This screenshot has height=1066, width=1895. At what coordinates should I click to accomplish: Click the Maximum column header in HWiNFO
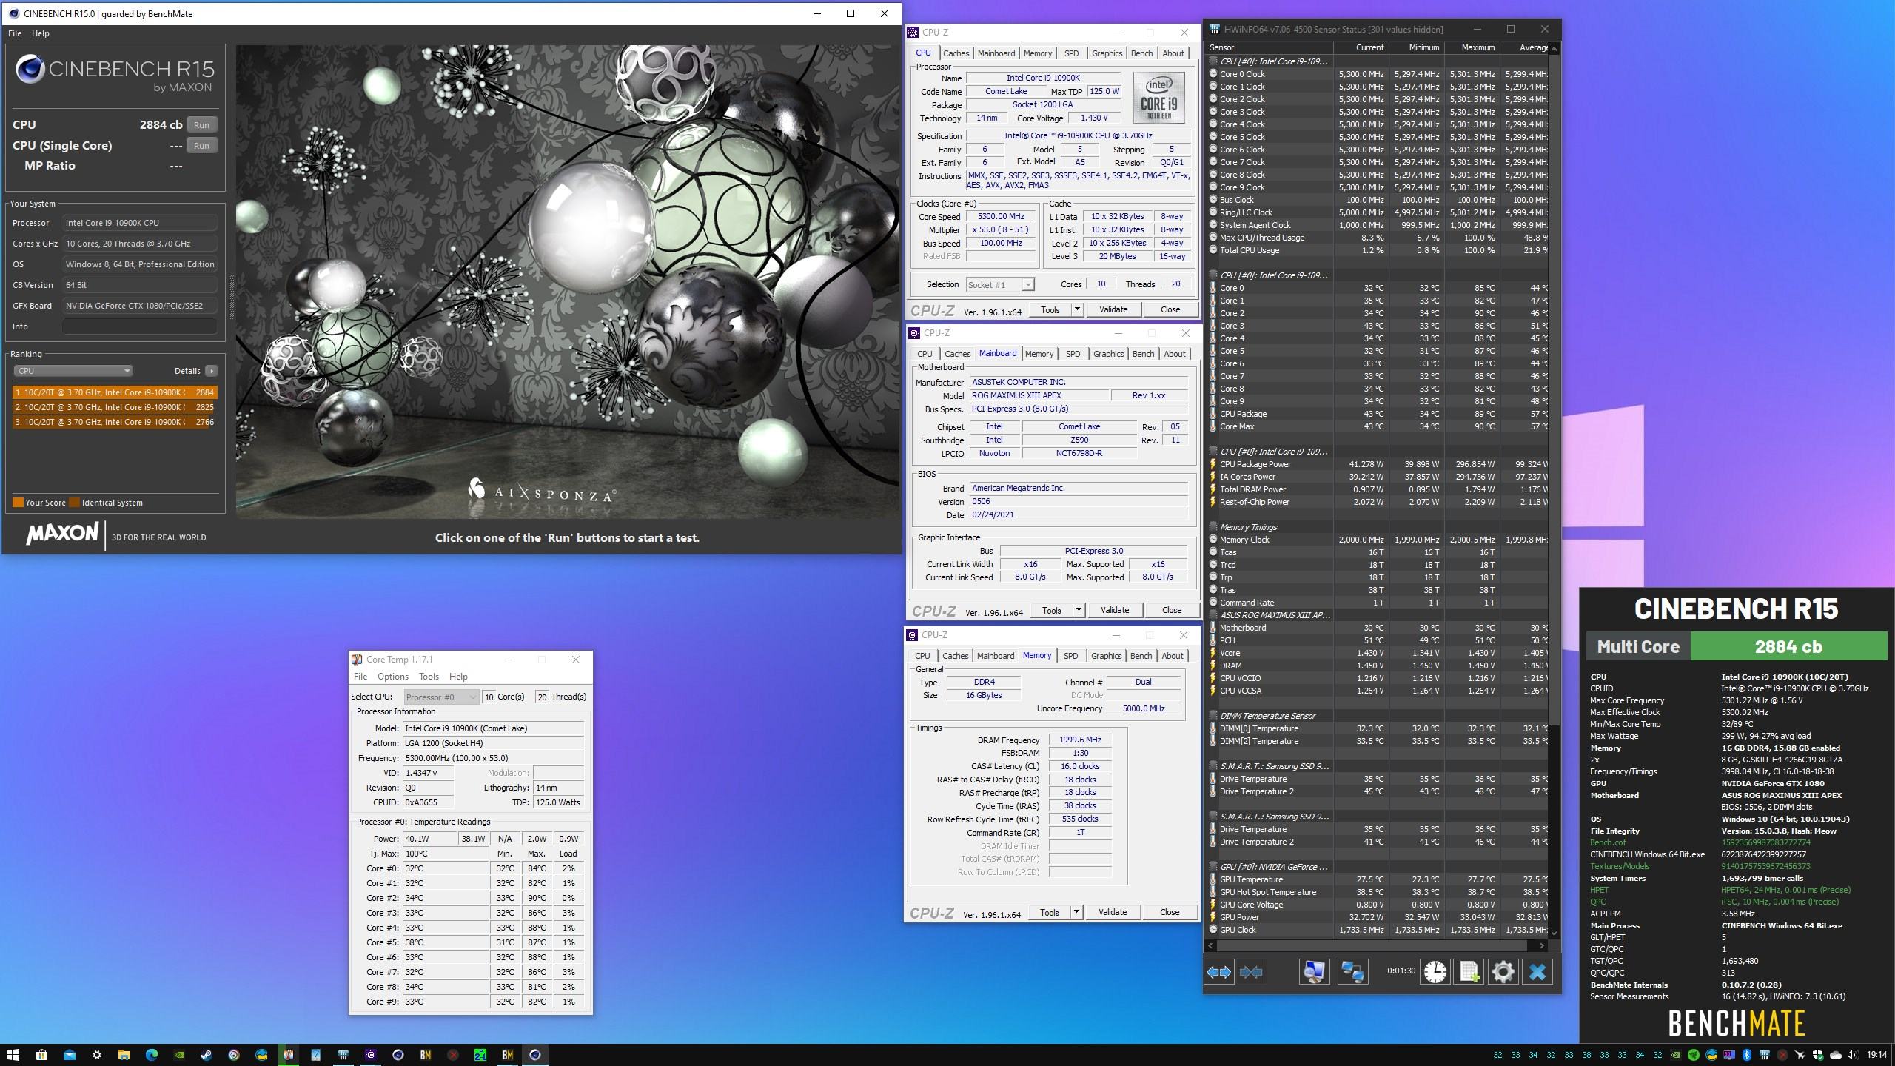click(x=1472, y=47)
